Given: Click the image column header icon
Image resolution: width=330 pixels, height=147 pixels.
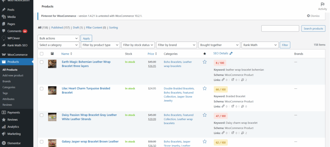Looking at the screenshot, I should [x=52, y=54].
